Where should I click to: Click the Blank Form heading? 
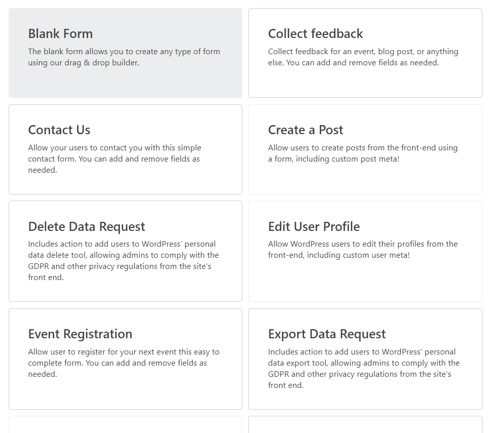point(60,33)
